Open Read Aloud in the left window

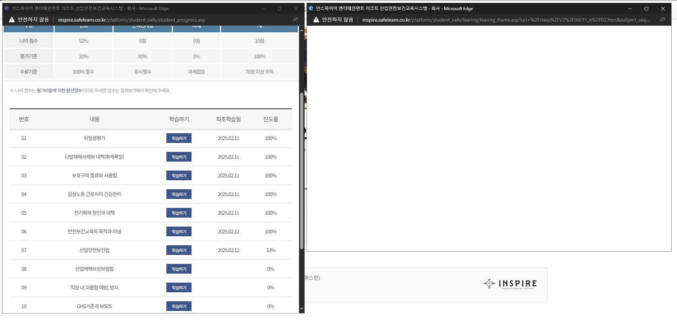295,20
